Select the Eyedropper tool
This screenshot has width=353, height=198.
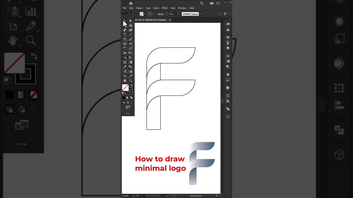[125, 67]
